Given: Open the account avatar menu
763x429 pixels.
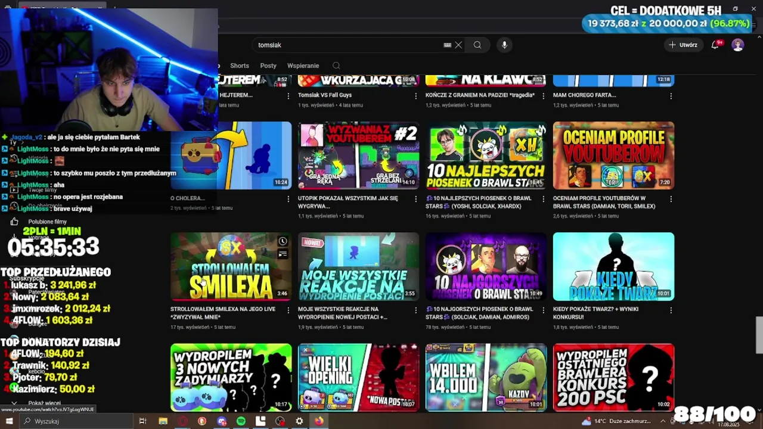Looking at the screenshot, I should tap(738, 45).
